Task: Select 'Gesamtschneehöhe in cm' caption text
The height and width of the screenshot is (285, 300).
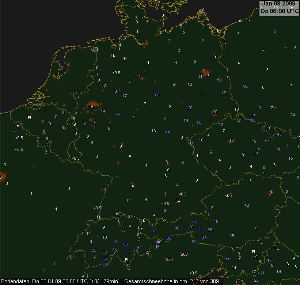Action: pos(155,281)
